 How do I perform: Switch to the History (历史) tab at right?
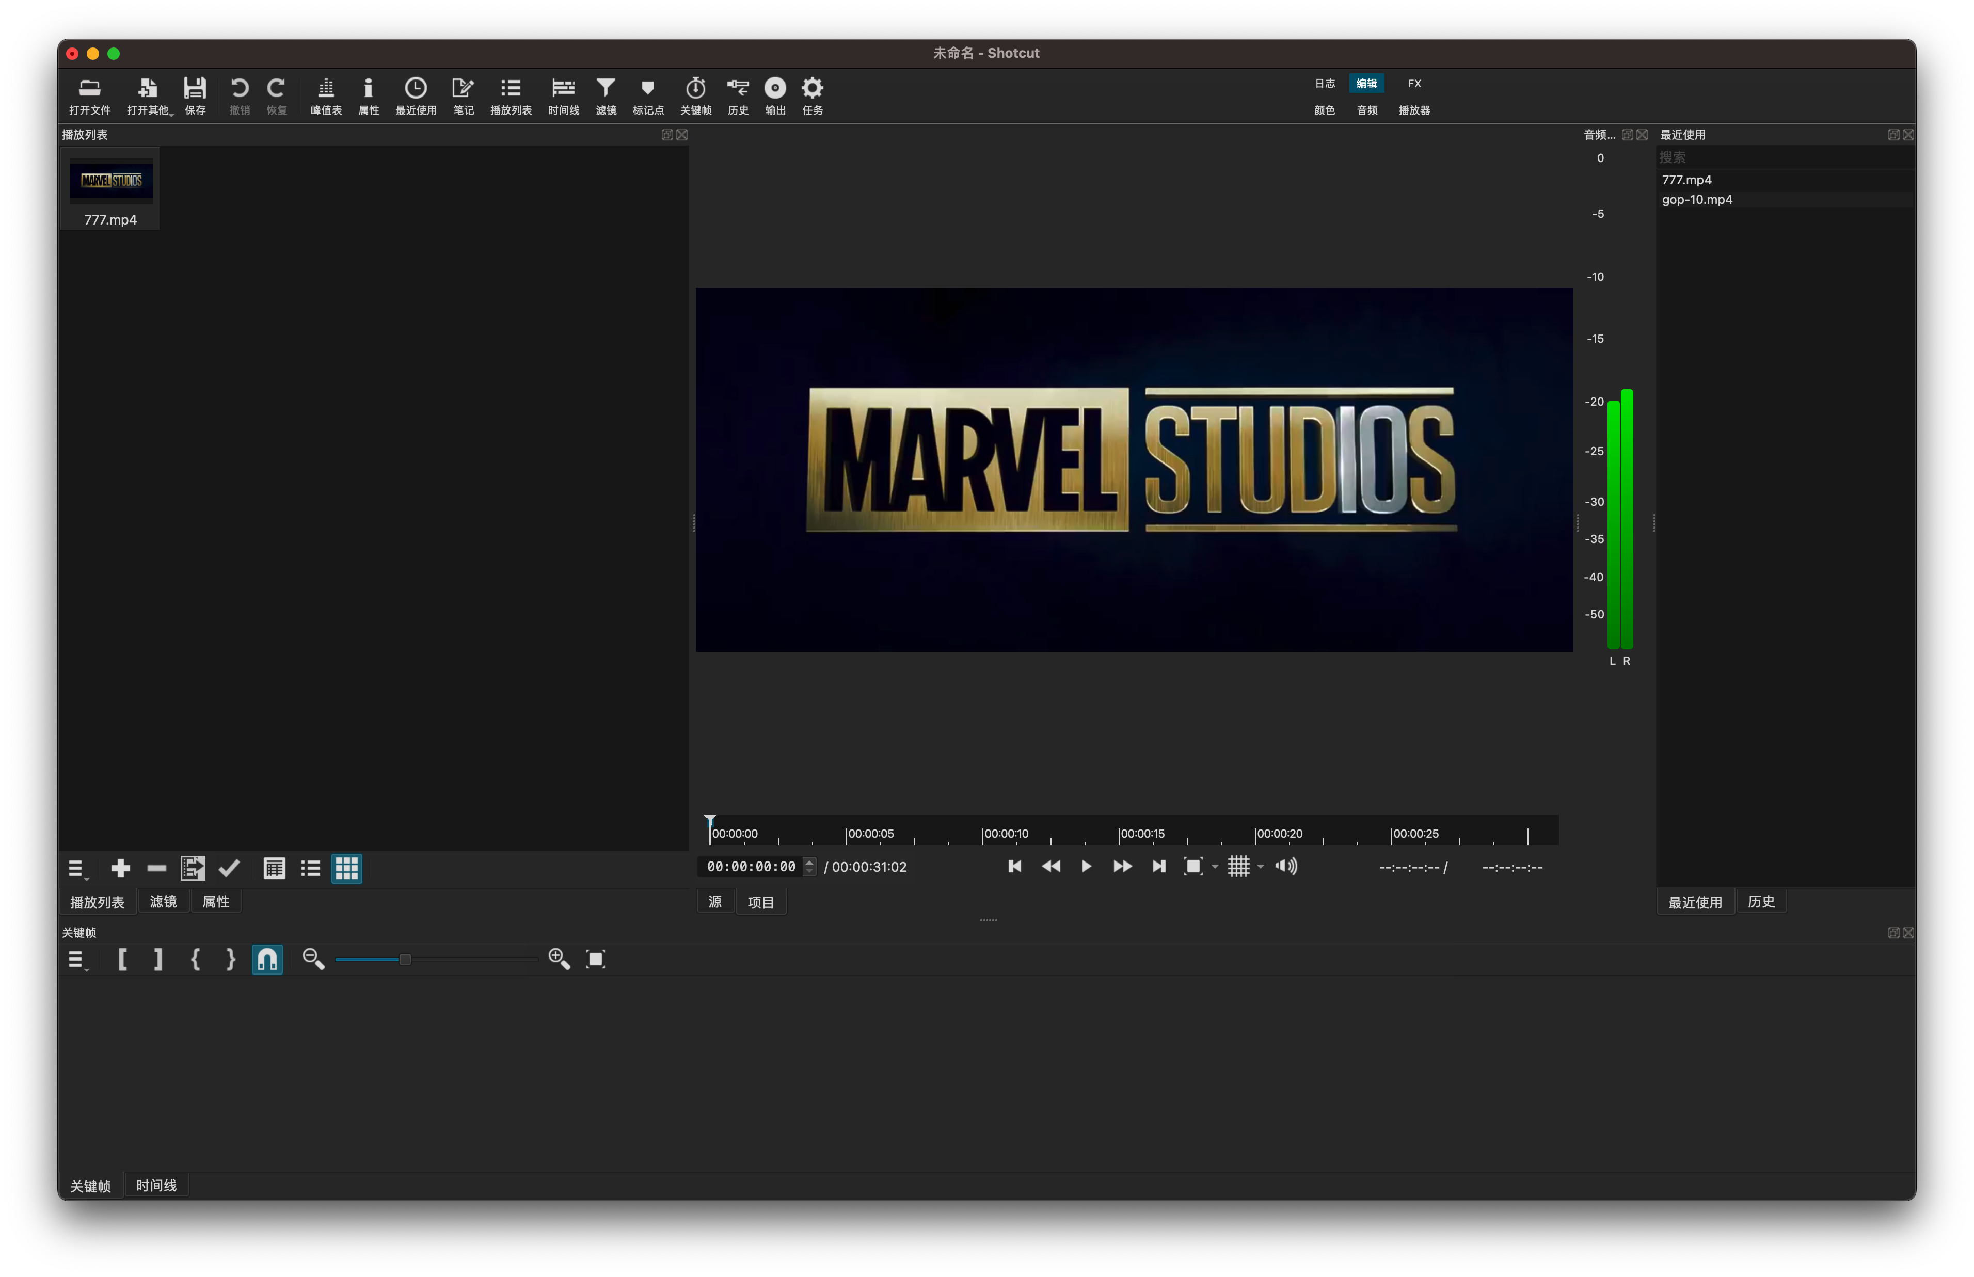tap(1761, 902)
